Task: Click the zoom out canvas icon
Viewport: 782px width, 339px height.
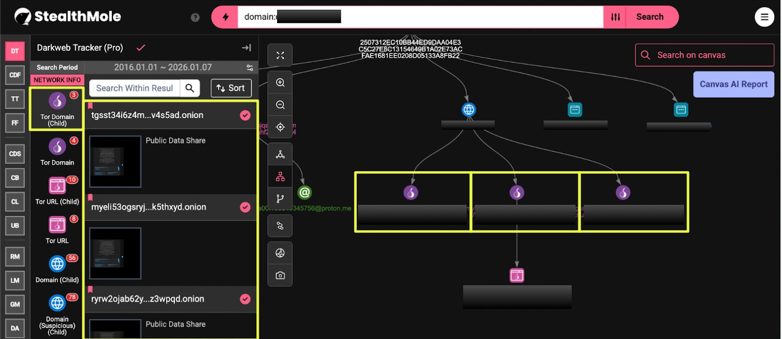Action: 280,105
